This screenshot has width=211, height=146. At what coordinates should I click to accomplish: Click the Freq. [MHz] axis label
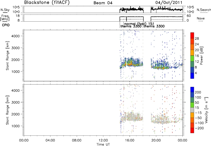[x=5, y=18]
